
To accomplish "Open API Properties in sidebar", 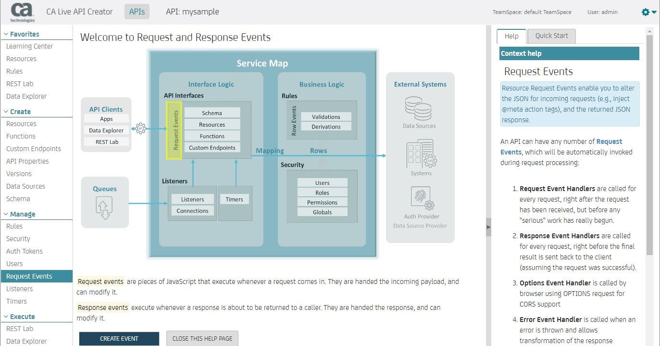I will point(27,161).
